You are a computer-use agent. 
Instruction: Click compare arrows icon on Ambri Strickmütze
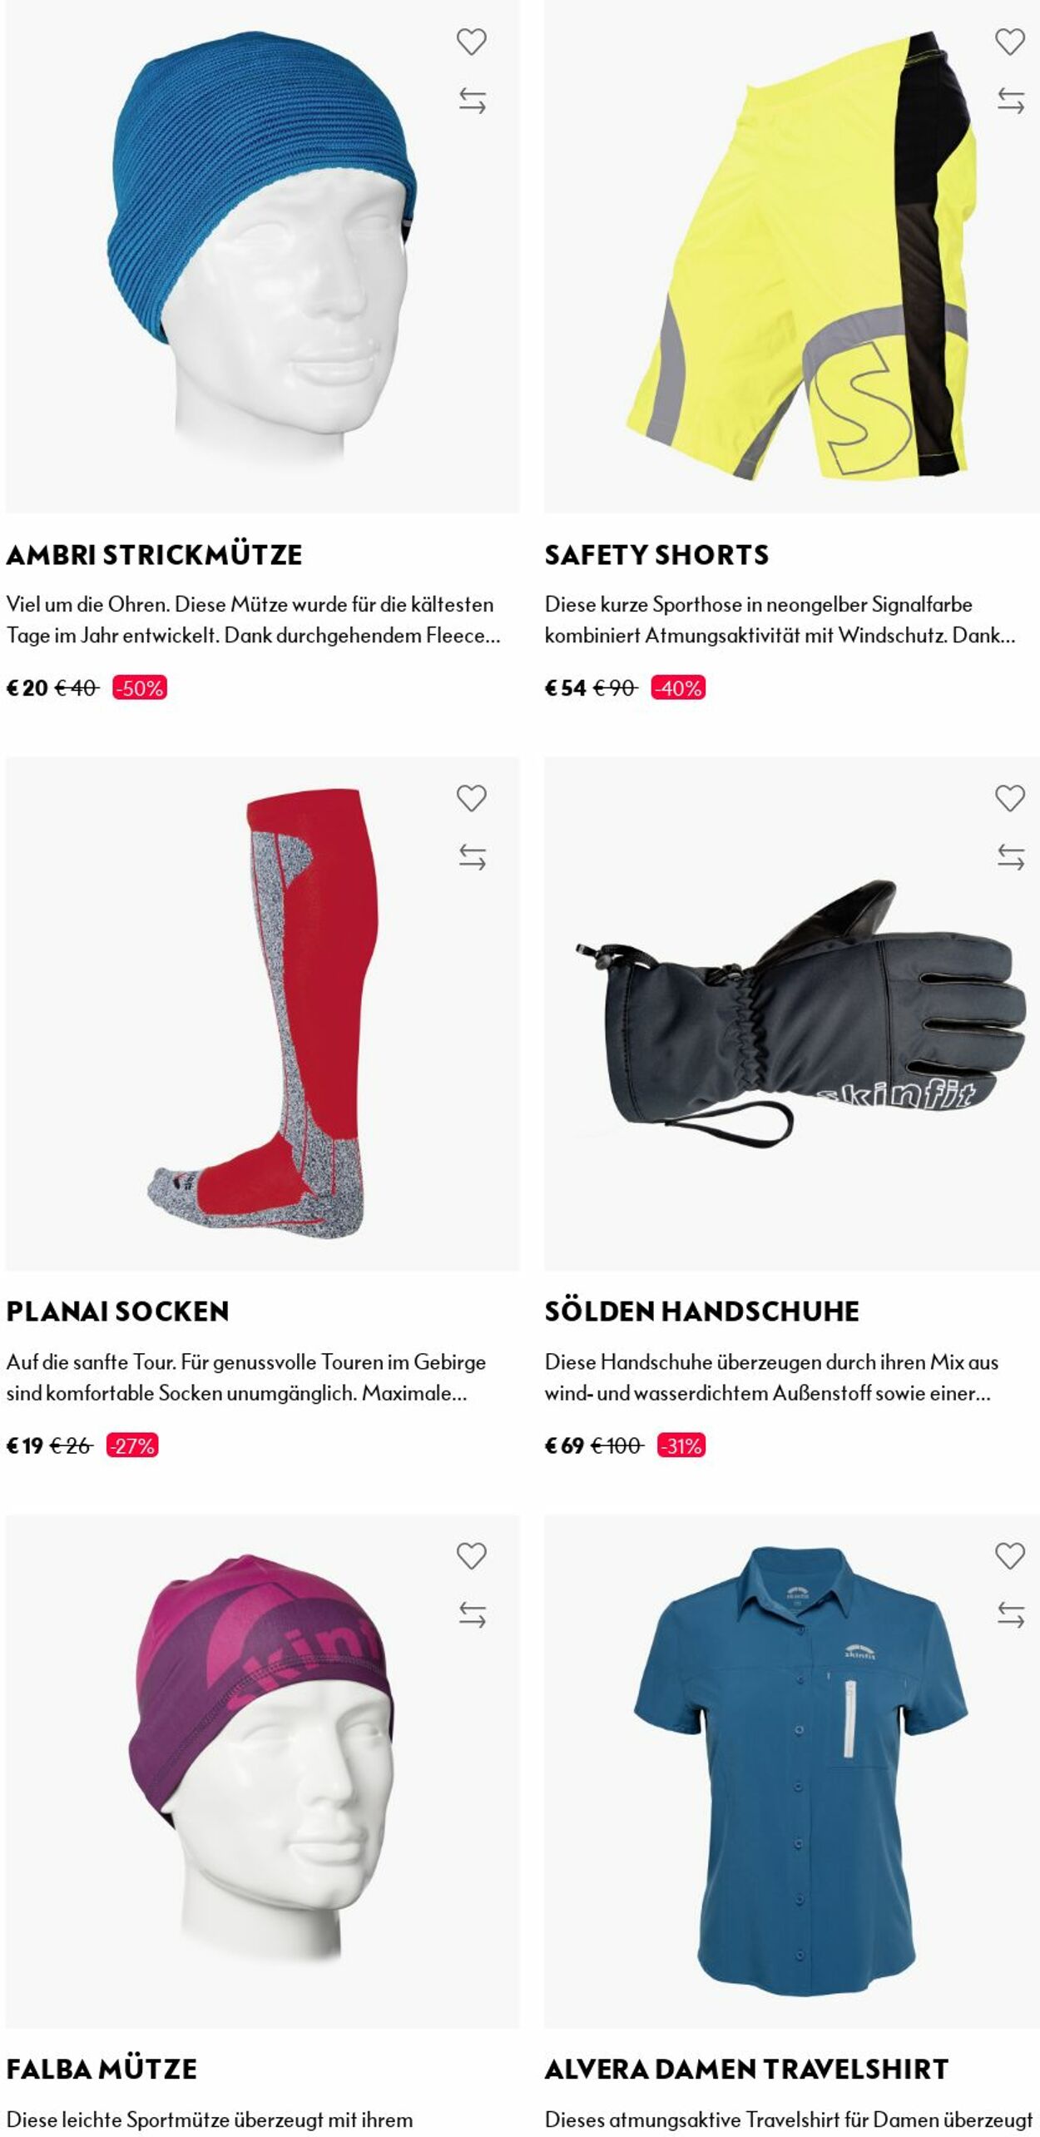tap(472, 101)
